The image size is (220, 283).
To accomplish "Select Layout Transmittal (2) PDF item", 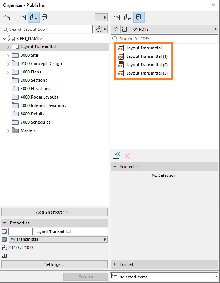I will coord(147,65).
